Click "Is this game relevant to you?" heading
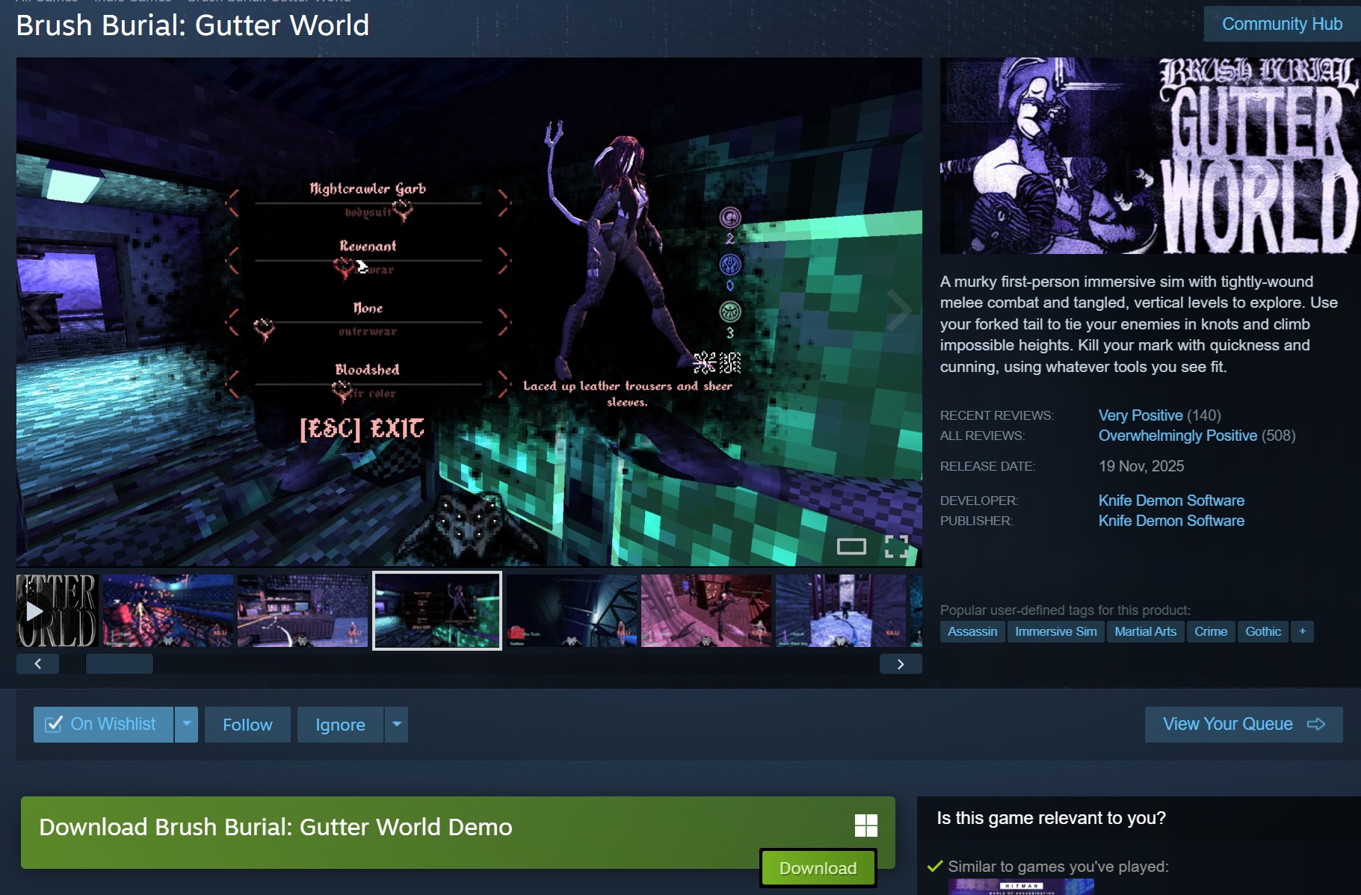Viewport: 1361px width, 895px height. tap(1051, 818)
